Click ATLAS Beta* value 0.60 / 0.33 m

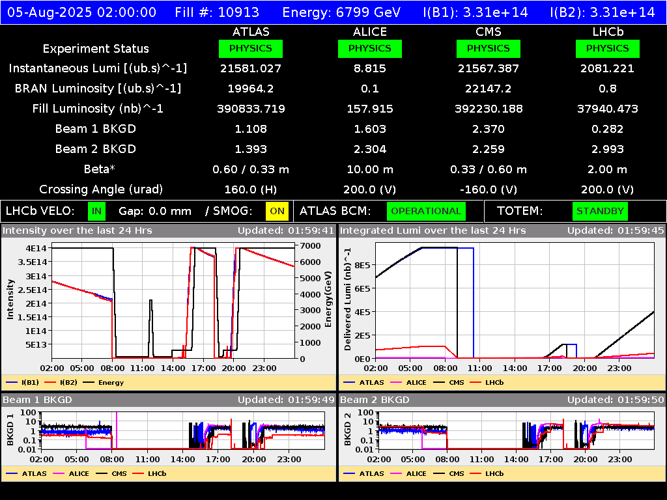(251, 169)
